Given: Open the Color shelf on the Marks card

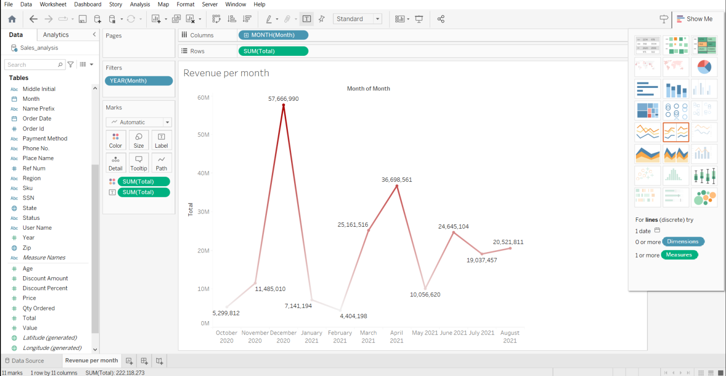Looking at the screenshot, I should point(115,140).
